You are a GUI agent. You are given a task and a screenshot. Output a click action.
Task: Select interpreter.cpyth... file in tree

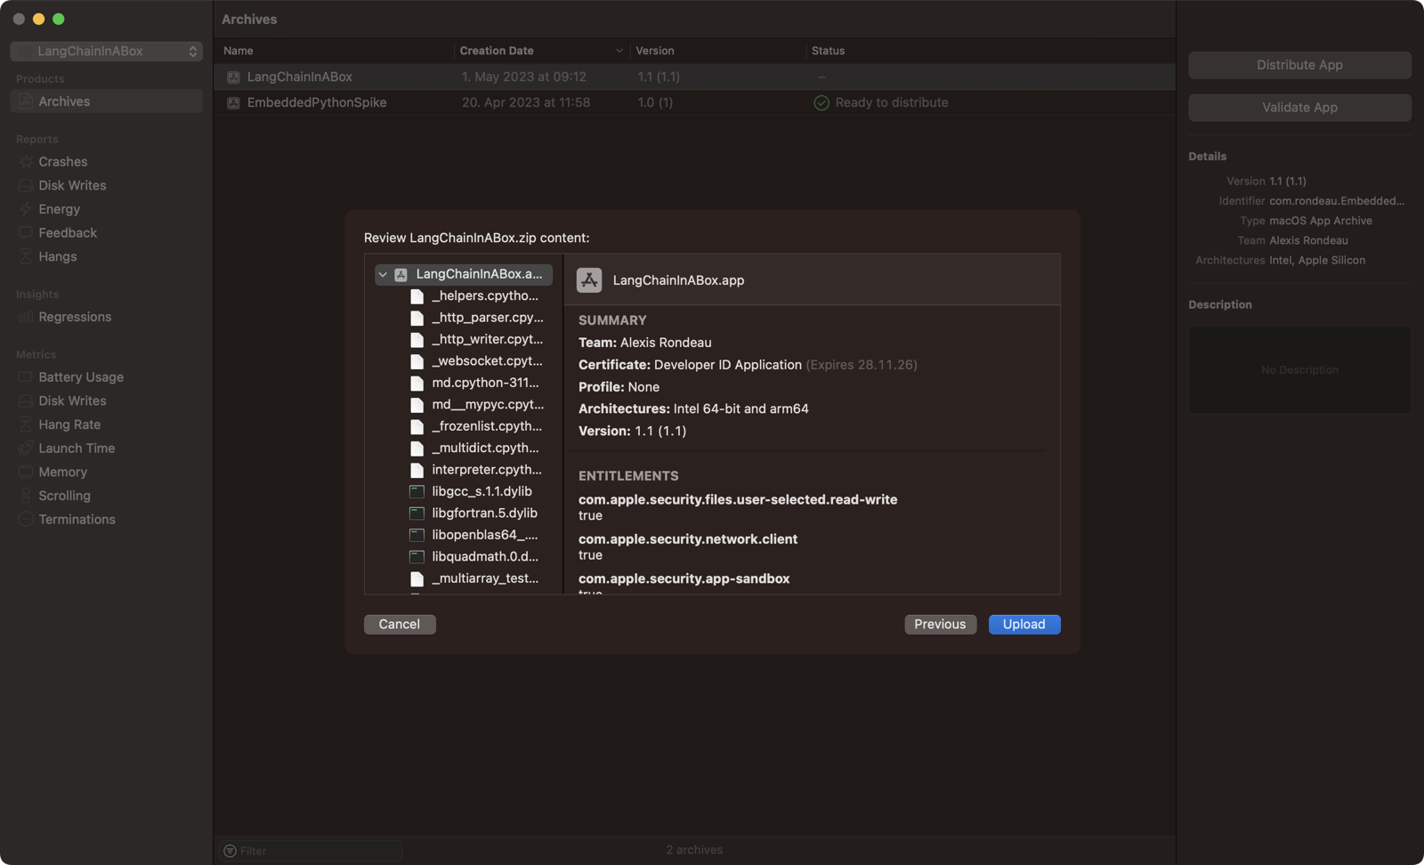tap(487, 470)
